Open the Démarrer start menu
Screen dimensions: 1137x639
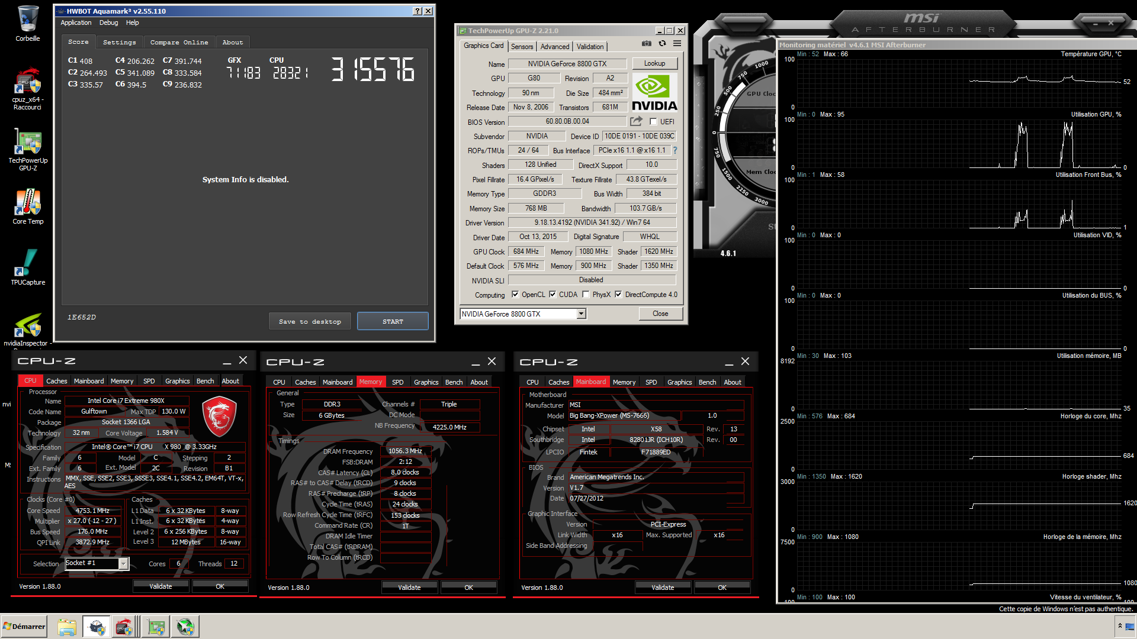[x=24, y=626]
